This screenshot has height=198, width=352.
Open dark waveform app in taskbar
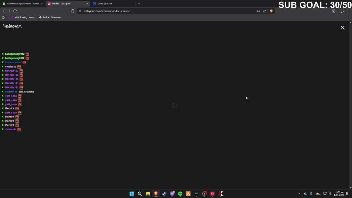[x=196, y=194]
